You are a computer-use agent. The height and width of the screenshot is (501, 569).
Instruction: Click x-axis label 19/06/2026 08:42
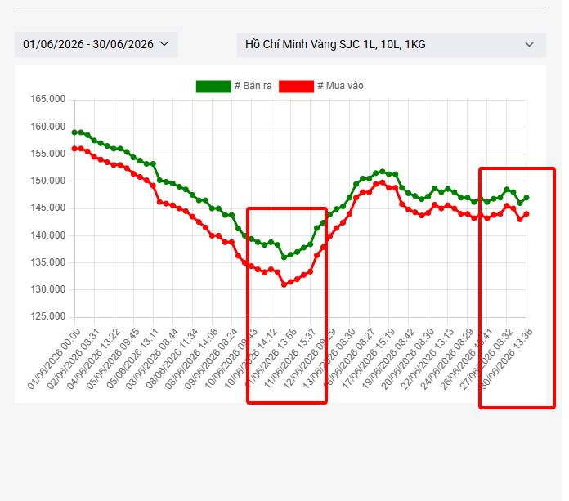coord(387,359)
